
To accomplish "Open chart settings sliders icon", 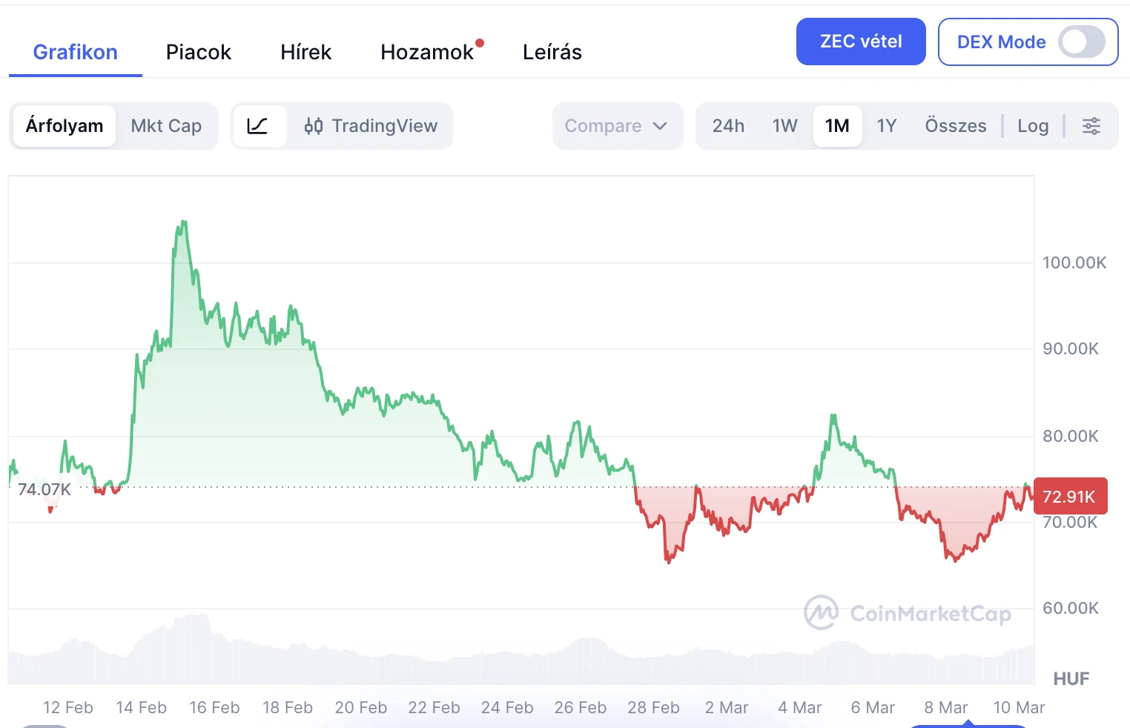I will click(1091, 126).
